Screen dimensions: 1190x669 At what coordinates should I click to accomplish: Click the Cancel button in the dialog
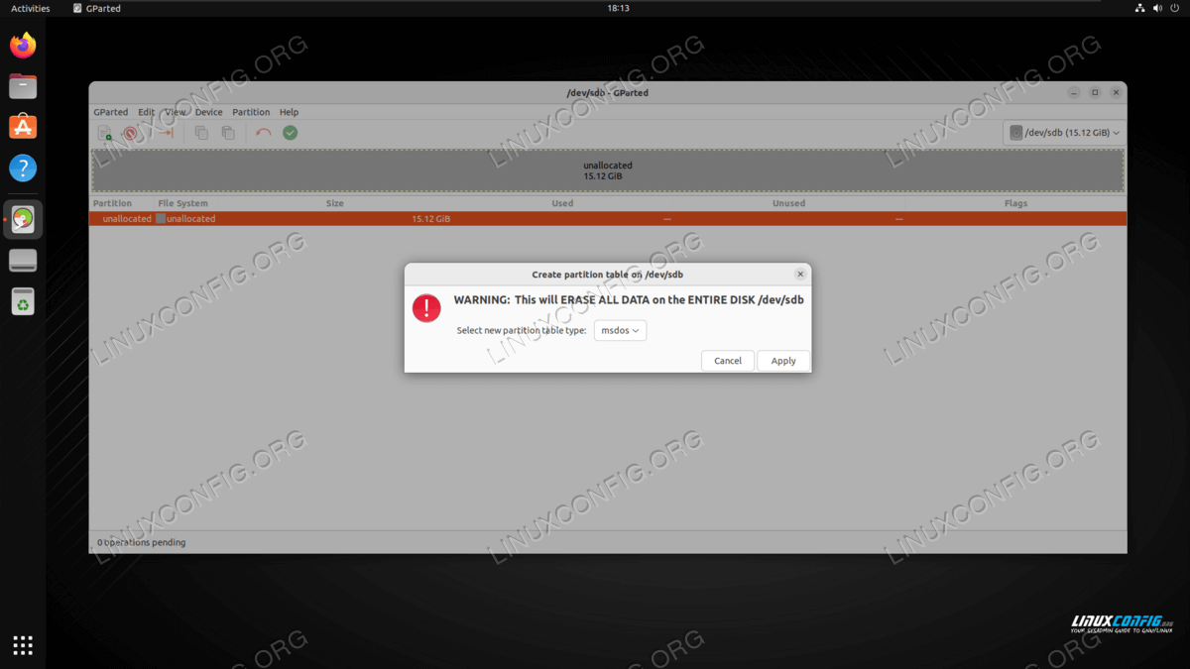pos(728,361)
